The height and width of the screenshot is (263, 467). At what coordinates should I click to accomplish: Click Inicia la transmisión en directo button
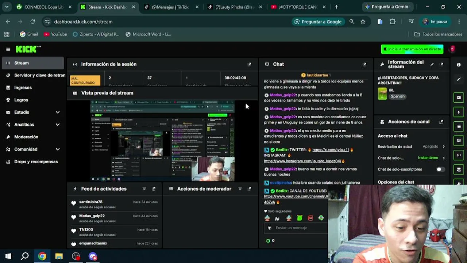tap(412, 49)
